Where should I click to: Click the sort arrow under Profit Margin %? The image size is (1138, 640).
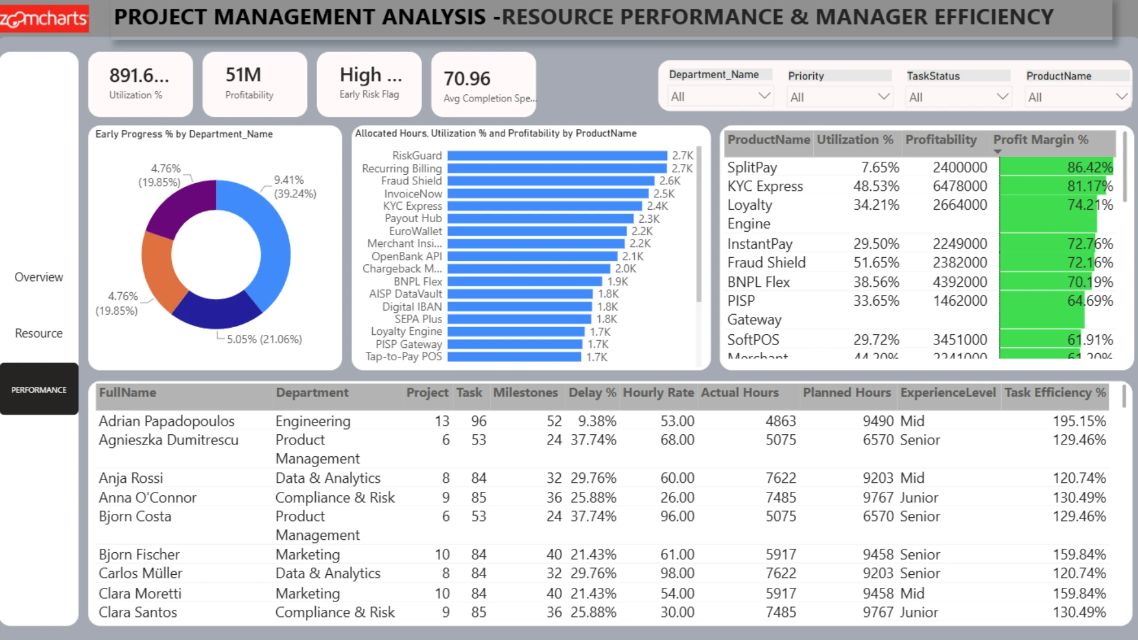click(998, 152)
